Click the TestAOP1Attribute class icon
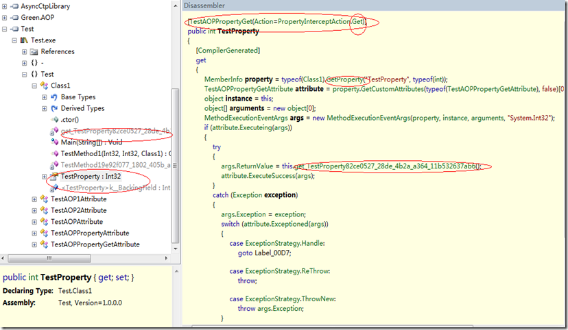 (x=44, y=199)
